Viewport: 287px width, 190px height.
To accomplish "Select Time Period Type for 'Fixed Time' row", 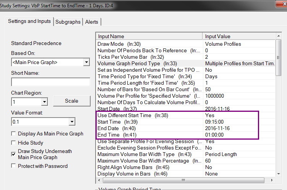I will [186, 76].
